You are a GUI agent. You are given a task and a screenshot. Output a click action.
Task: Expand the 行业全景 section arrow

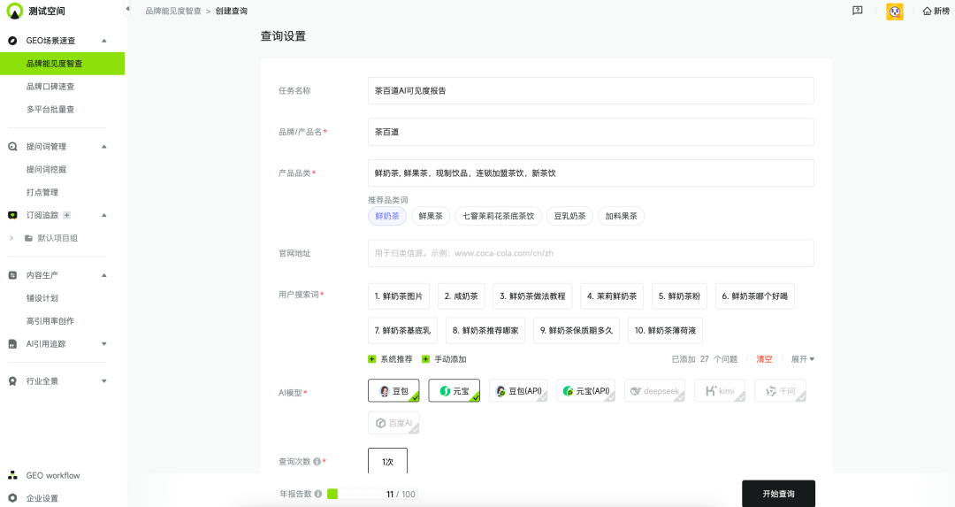tap(104, 381)
